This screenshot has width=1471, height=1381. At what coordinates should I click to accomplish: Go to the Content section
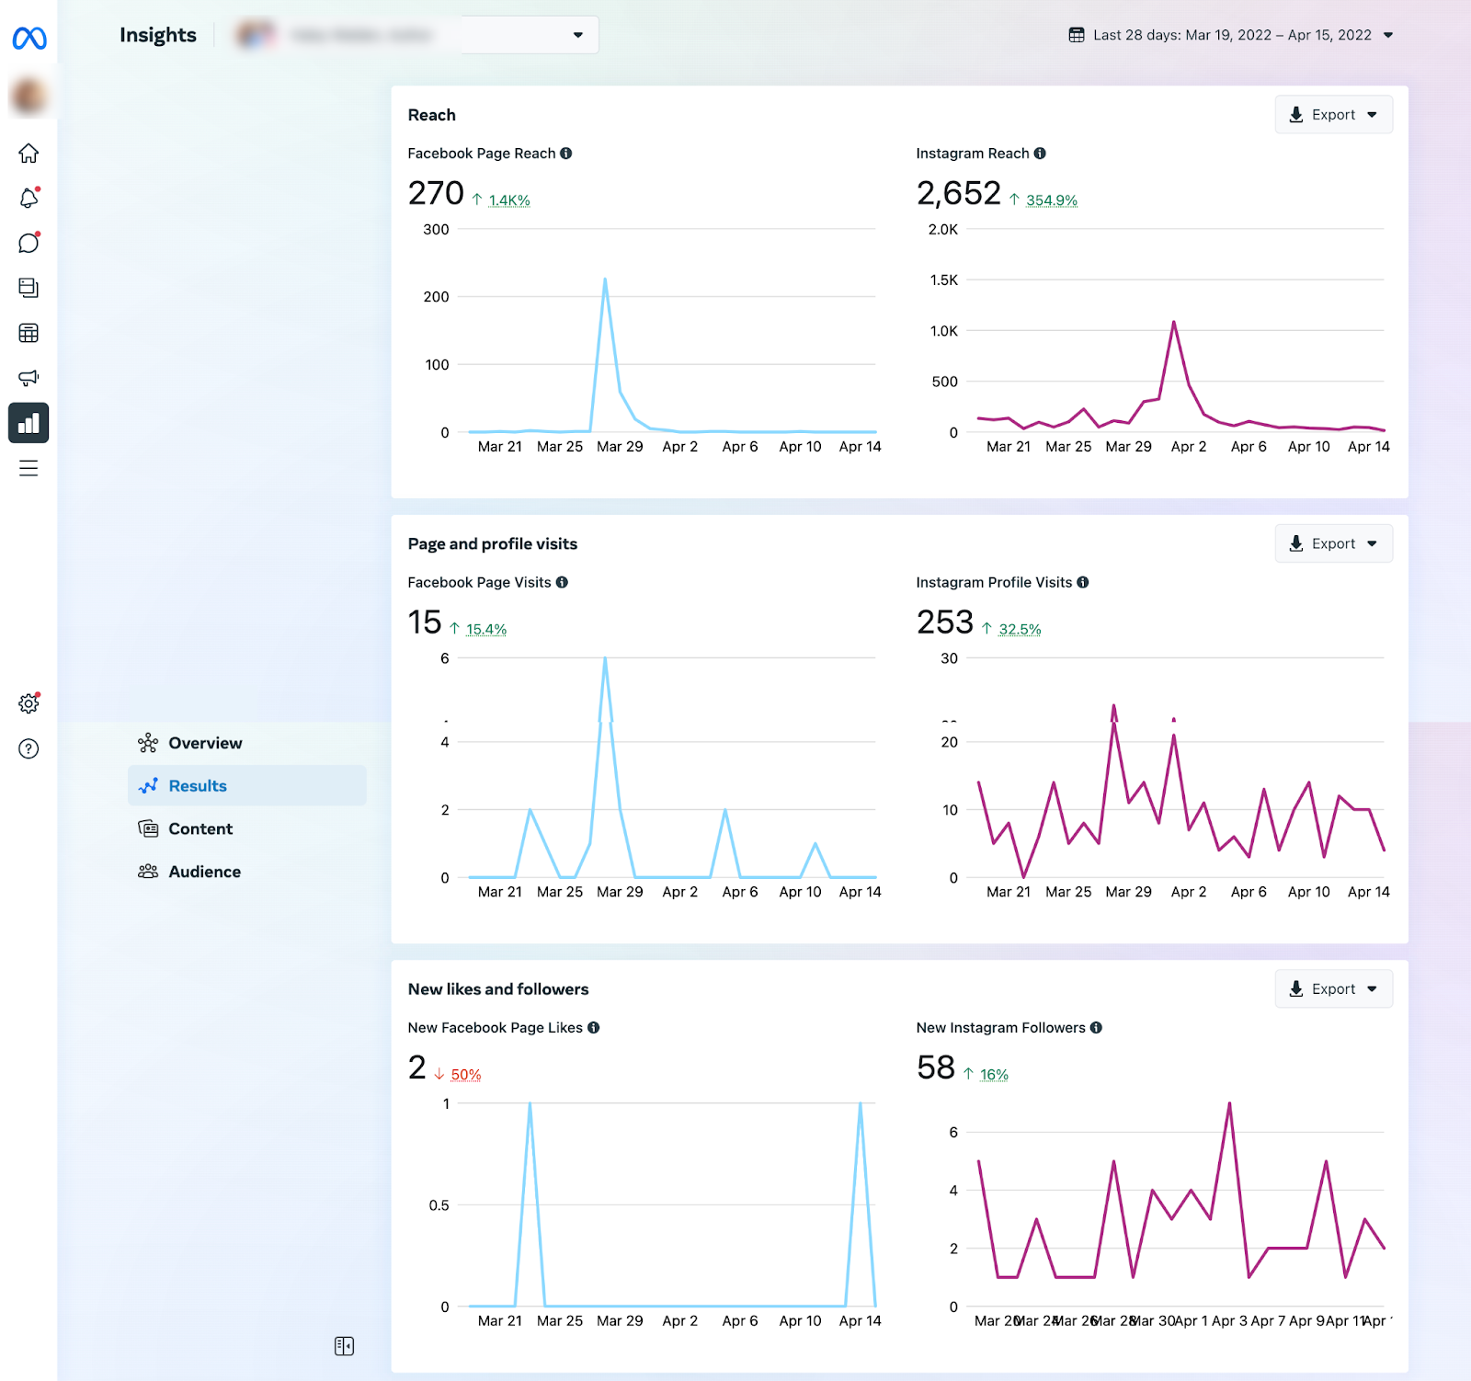click(x=200, y=828)
